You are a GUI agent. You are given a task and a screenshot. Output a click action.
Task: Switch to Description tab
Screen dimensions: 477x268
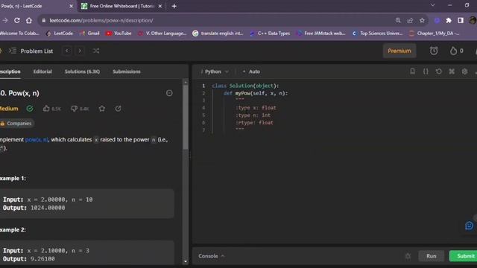point(10,71)
